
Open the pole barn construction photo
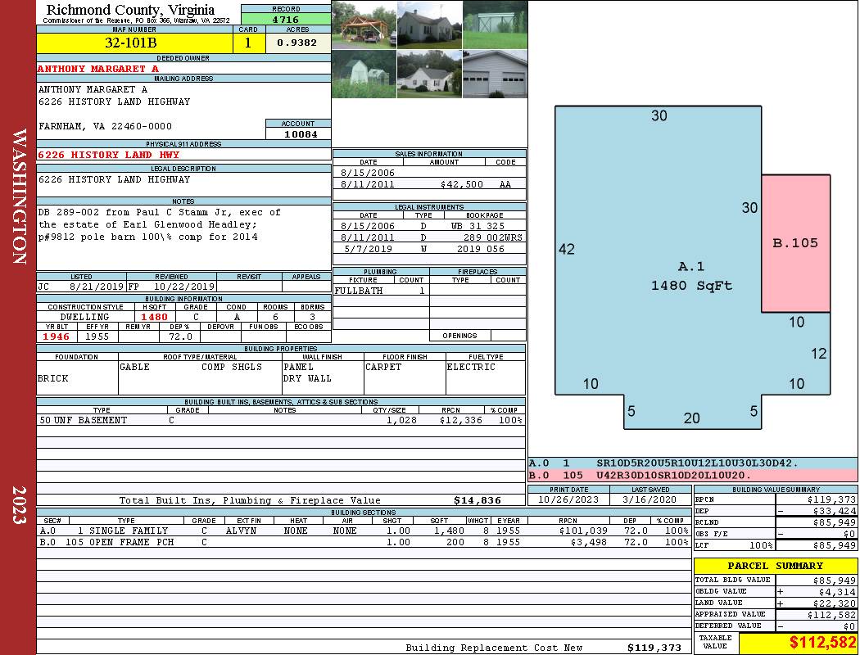tap(364, 24)
